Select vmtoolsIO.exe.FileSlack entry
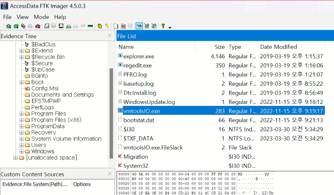 coord(153,148)
